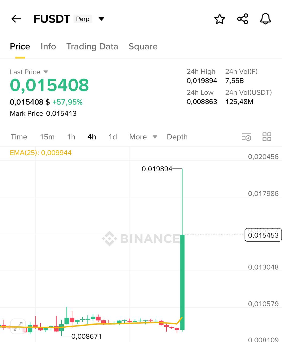The width and height of the screenshot is (282, 342).
Task: Open the Trading Data tab
Action: tap(92, 46)
